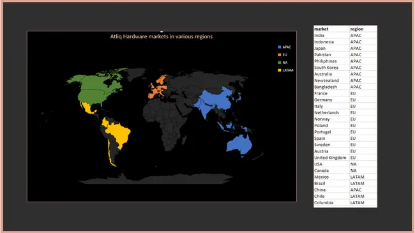The height and width of the screenshot is (233, 415).
Task: Click the NA region value next to USA
Action: (x=363, y=164)
